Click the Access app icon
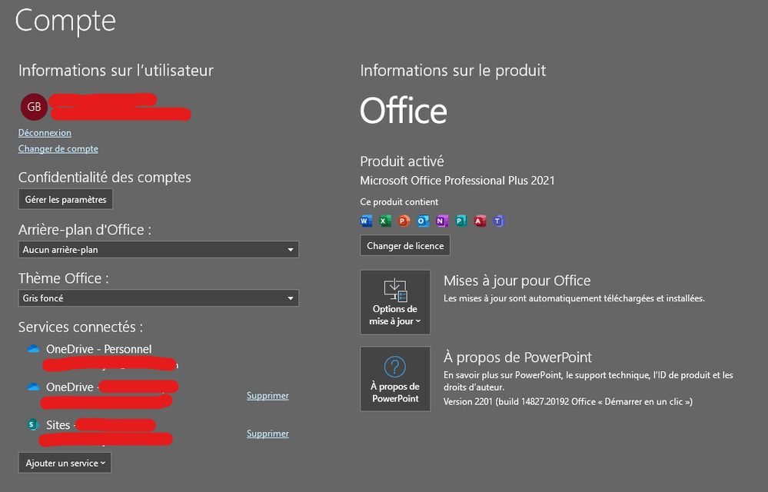Screen dimensions: 768x492 [480, 221]
